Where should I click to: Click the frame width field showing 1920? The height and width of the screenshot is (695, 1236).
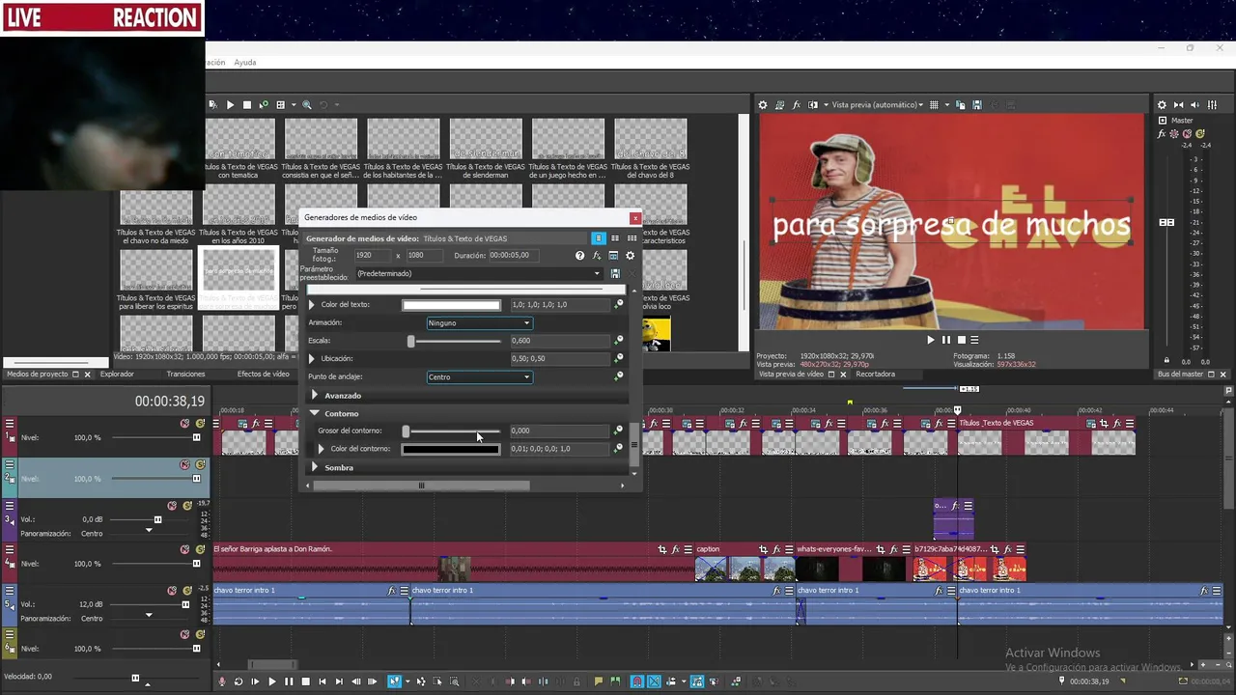[372, 256]
